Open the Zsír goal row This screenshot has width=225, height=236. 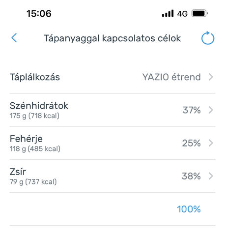[x=112, y=176]
